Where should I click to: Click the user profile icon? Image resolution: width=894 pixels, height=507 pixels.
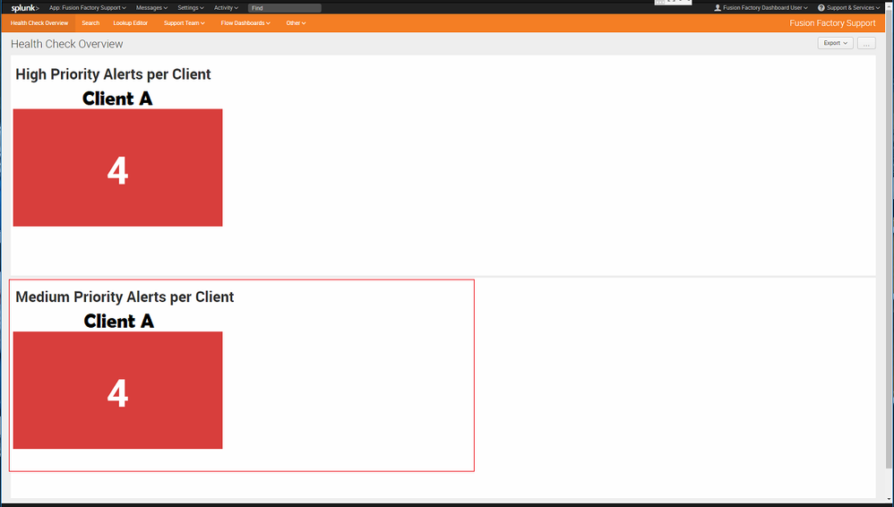tap(718, 7)
